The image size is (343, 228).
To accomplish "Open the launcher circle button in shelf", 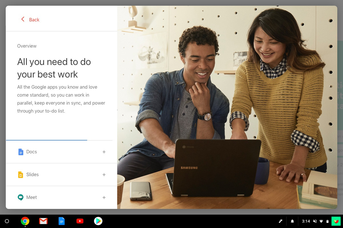I will (7, 221).
